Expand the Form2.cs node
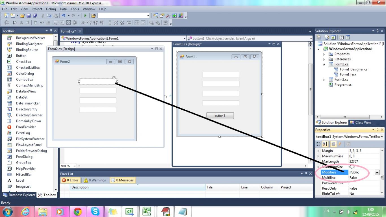Image resolution: width=386 pixels, height=217 pixels. coord(324,80)
